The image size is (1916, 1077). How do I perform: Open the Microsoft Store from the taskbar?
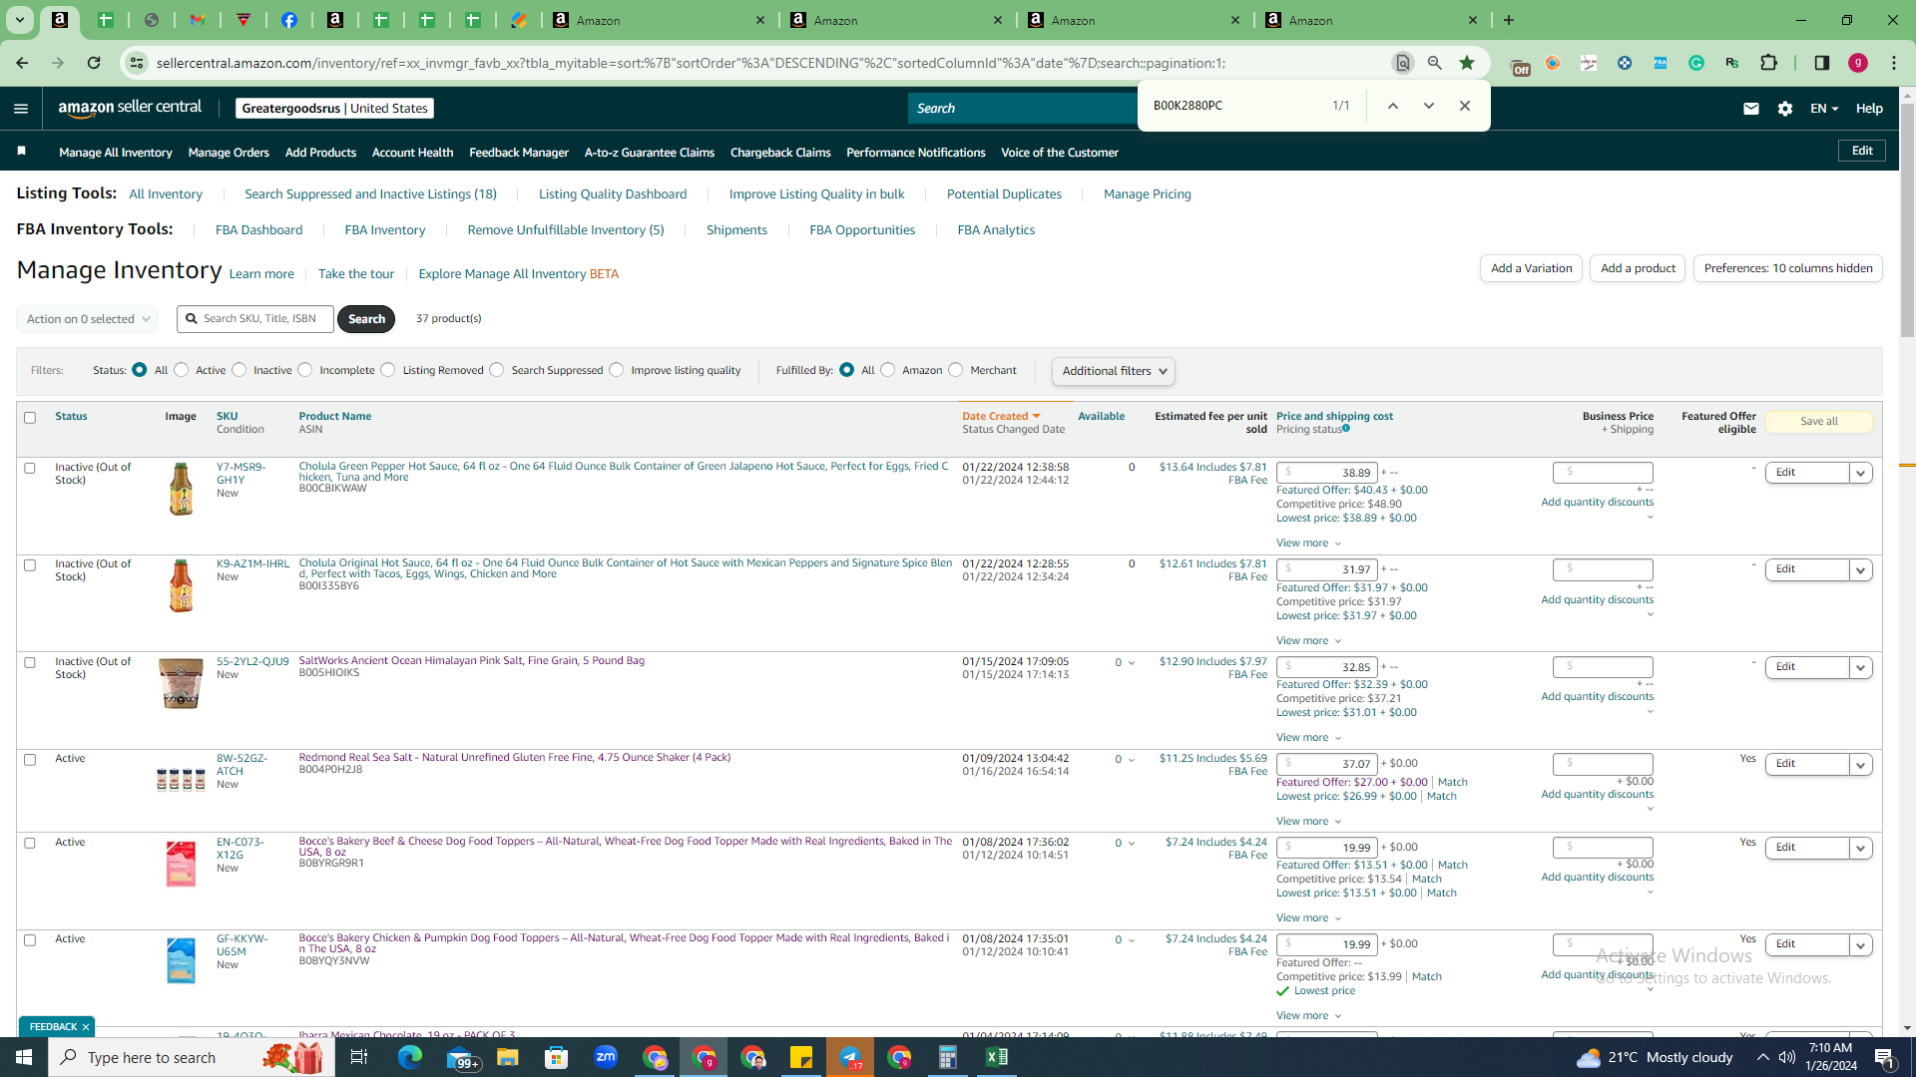pyautogui.click(x=557, y=1057)
